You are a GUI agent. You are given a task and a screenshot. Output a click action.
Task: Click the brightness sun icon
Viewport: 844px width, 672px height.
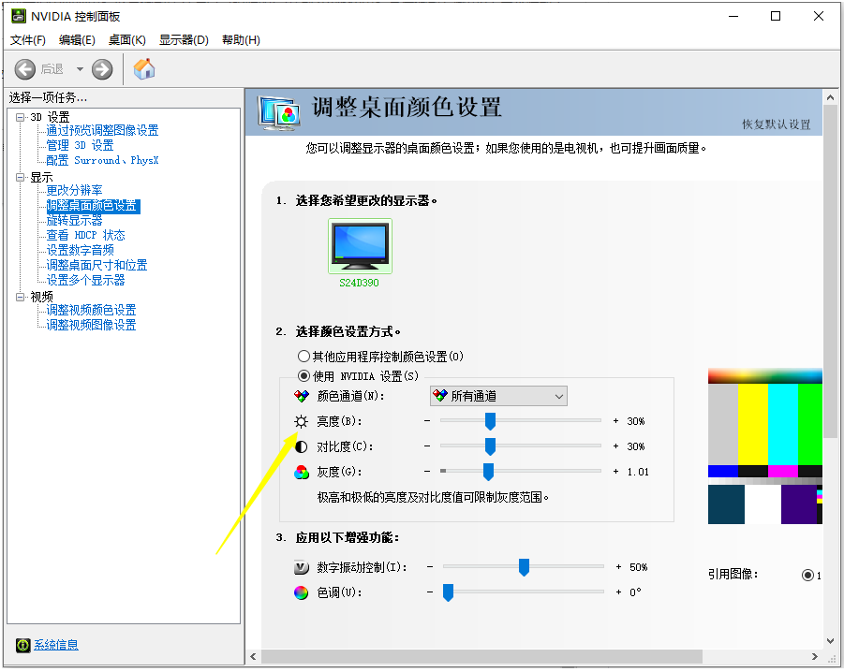302,421
